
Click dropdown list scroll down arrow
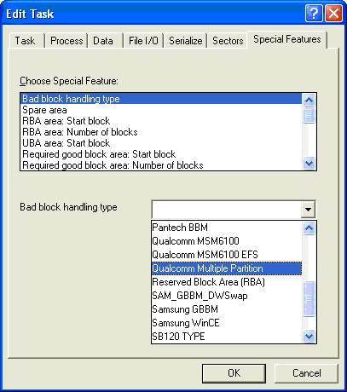[x=309, y=337]
